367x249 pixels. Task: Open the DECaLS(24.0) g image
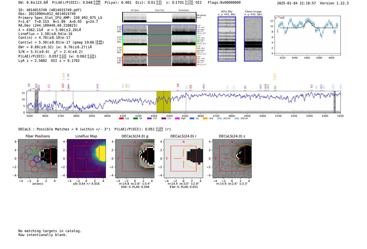(135, 159)
